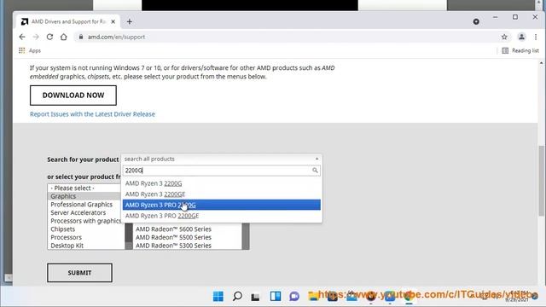Bookmark this page with the star icon
Screen dimensions: 546x307
tap(504, 37)
